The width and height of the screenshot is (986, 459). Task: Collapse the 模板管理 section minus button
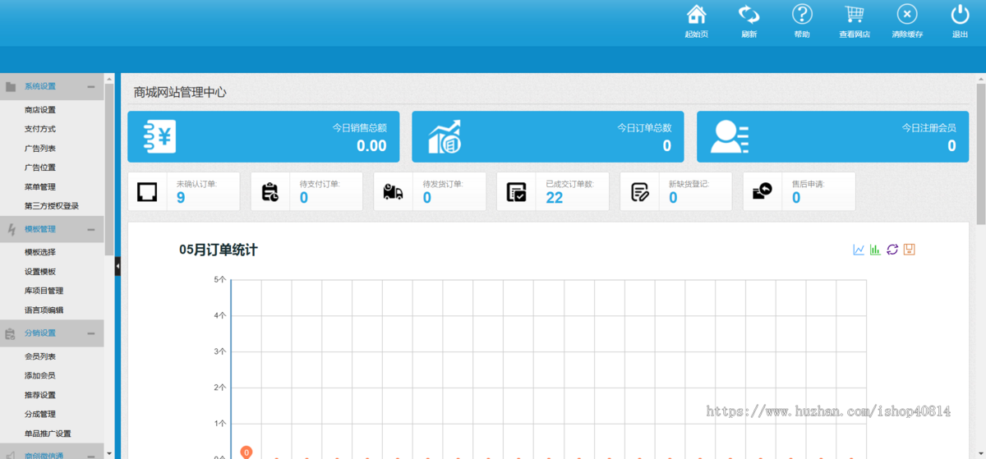[91, 229]
